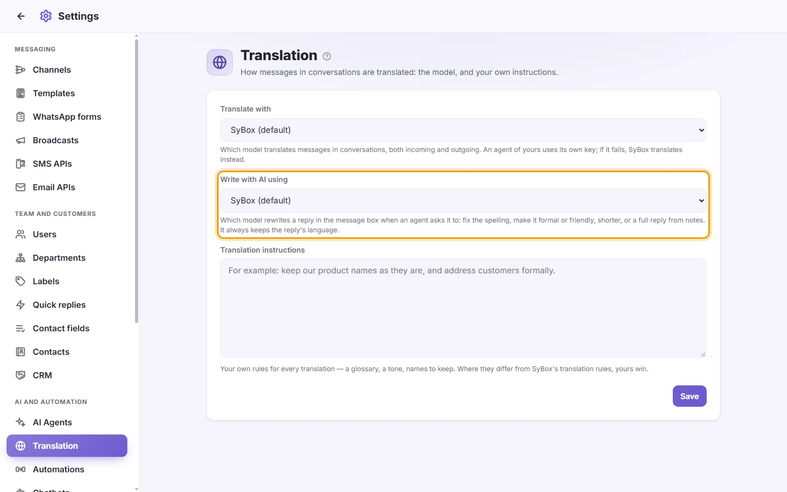Click the back arrow icon

pyautogui.click(x=21, y=16)
